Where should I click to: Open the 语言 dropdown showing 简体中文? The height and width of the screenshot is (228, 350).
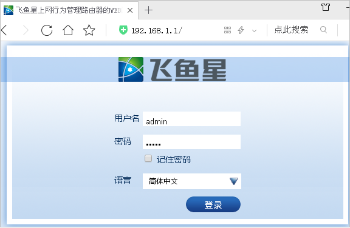coord(192,181)
